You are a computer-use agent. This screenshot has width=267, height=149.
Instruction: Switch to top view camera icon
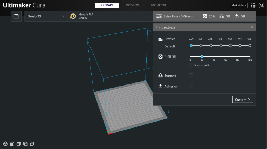(19, 144)
